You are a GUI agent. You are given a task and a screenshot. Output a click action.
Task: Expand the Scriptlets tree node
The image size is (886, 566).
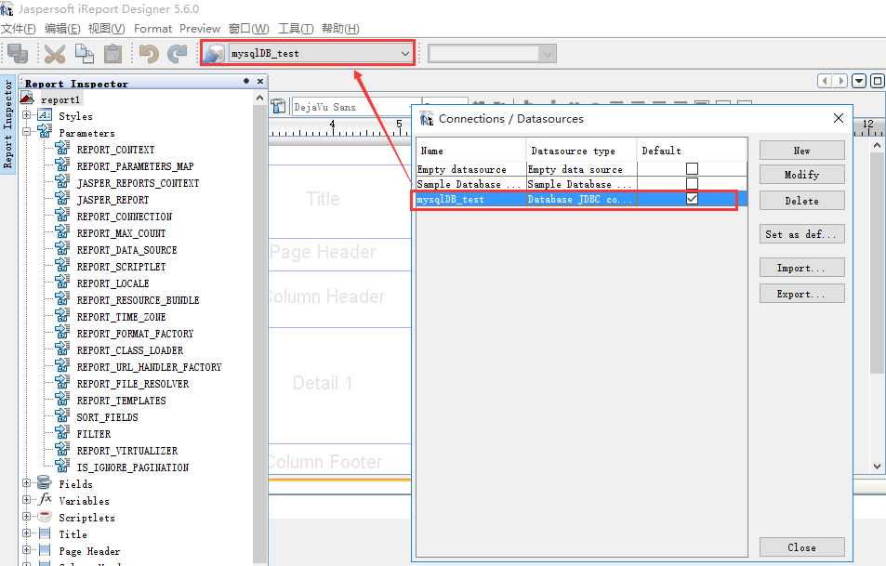[x=26, y=517]
